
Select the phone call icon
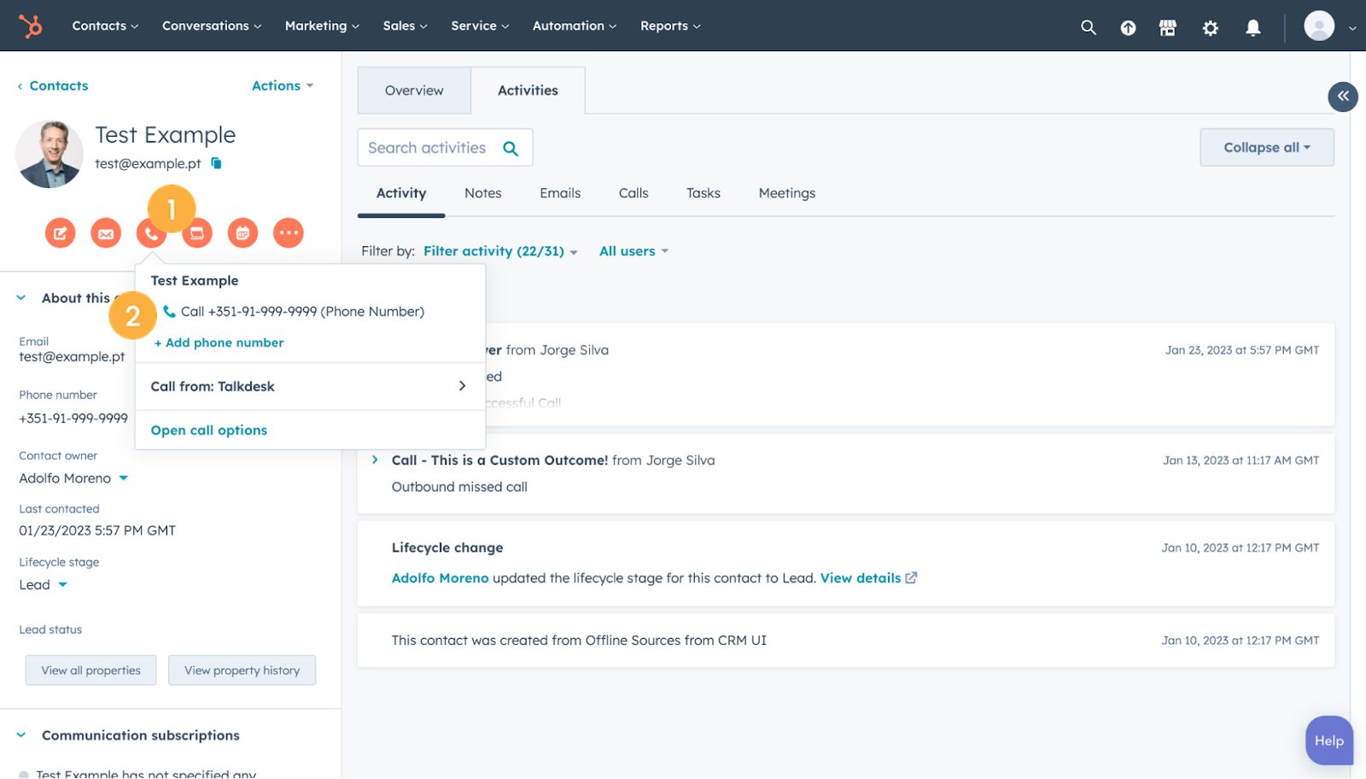[x=151, y=232]
